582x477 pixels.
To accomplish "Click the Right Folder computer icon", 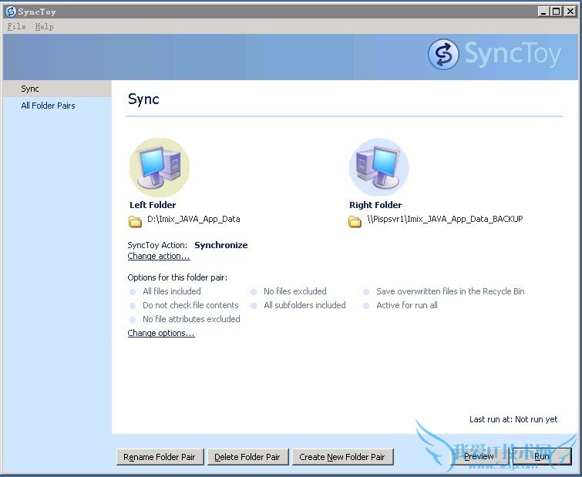I will (378, 168).
